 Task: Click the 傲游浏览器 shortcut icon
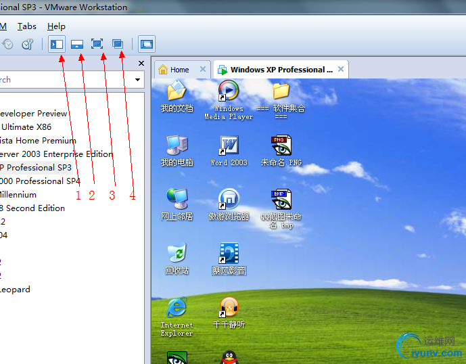pyautogui.click(x=229, y=204)
